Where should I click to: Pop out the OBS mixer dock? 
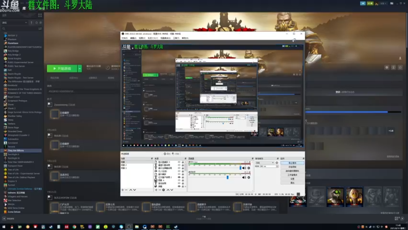point(252,158)
